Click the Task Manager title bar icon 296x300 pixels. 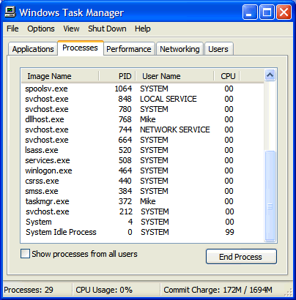point(10,12)
